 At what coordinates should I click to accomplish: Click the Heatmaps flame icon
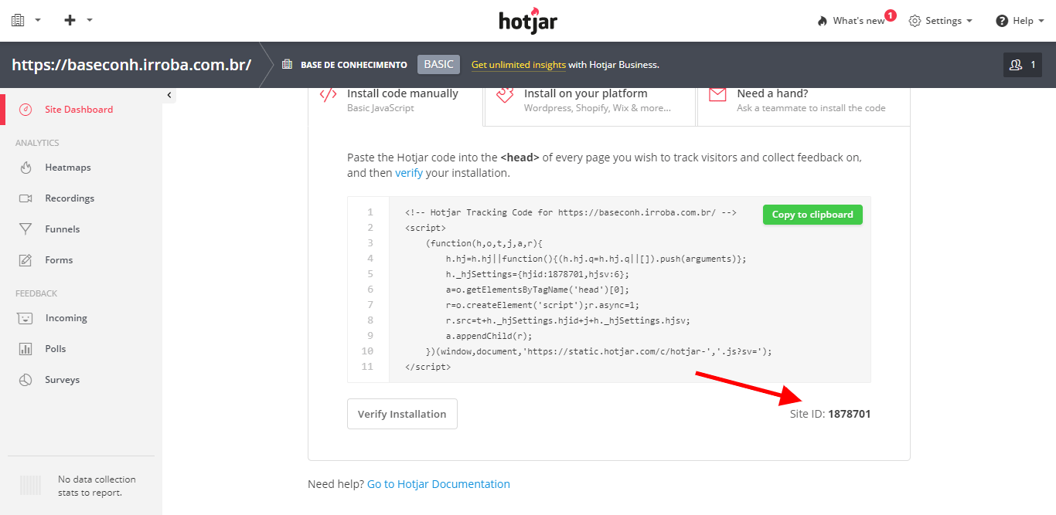point(26,168)
